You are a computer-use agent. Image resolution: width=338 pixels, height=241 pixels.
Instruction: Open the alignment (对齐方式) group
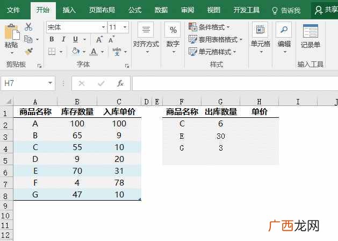click(146, 38)
